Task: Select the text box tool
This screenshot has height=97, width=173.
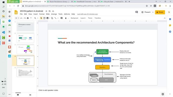Action: tap(44, 18)
